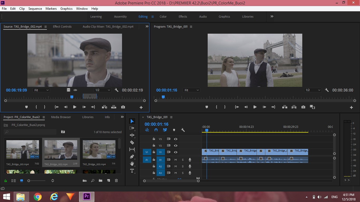
Task: Open timeline display settings wrench
Action: pyautogui.click(x=183, y=130)
